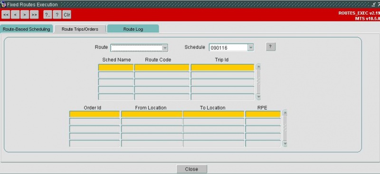
Task: Clear the form with Clr button
Action: click(x=66, y=15)
